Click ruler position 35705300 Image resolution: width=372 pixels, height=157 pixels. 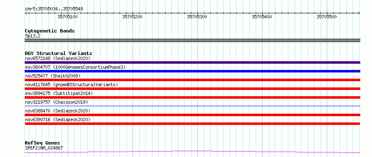tap(197, 17)
